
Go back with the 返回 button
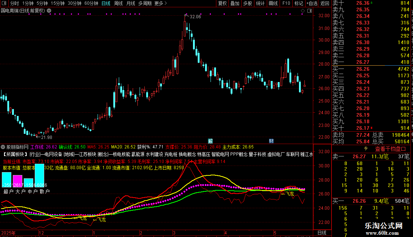(325, 3)
